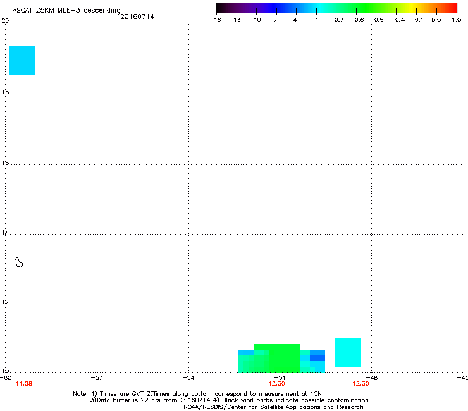Click the red time stamp 14:08
This screenshot has height=411, width=468.
pos(23,384)
